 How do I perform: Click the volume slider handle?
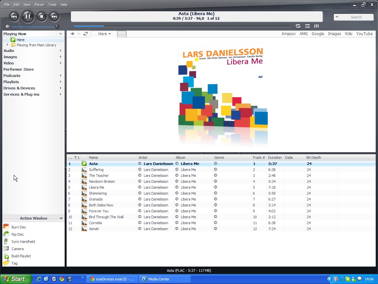pos(57,26)
